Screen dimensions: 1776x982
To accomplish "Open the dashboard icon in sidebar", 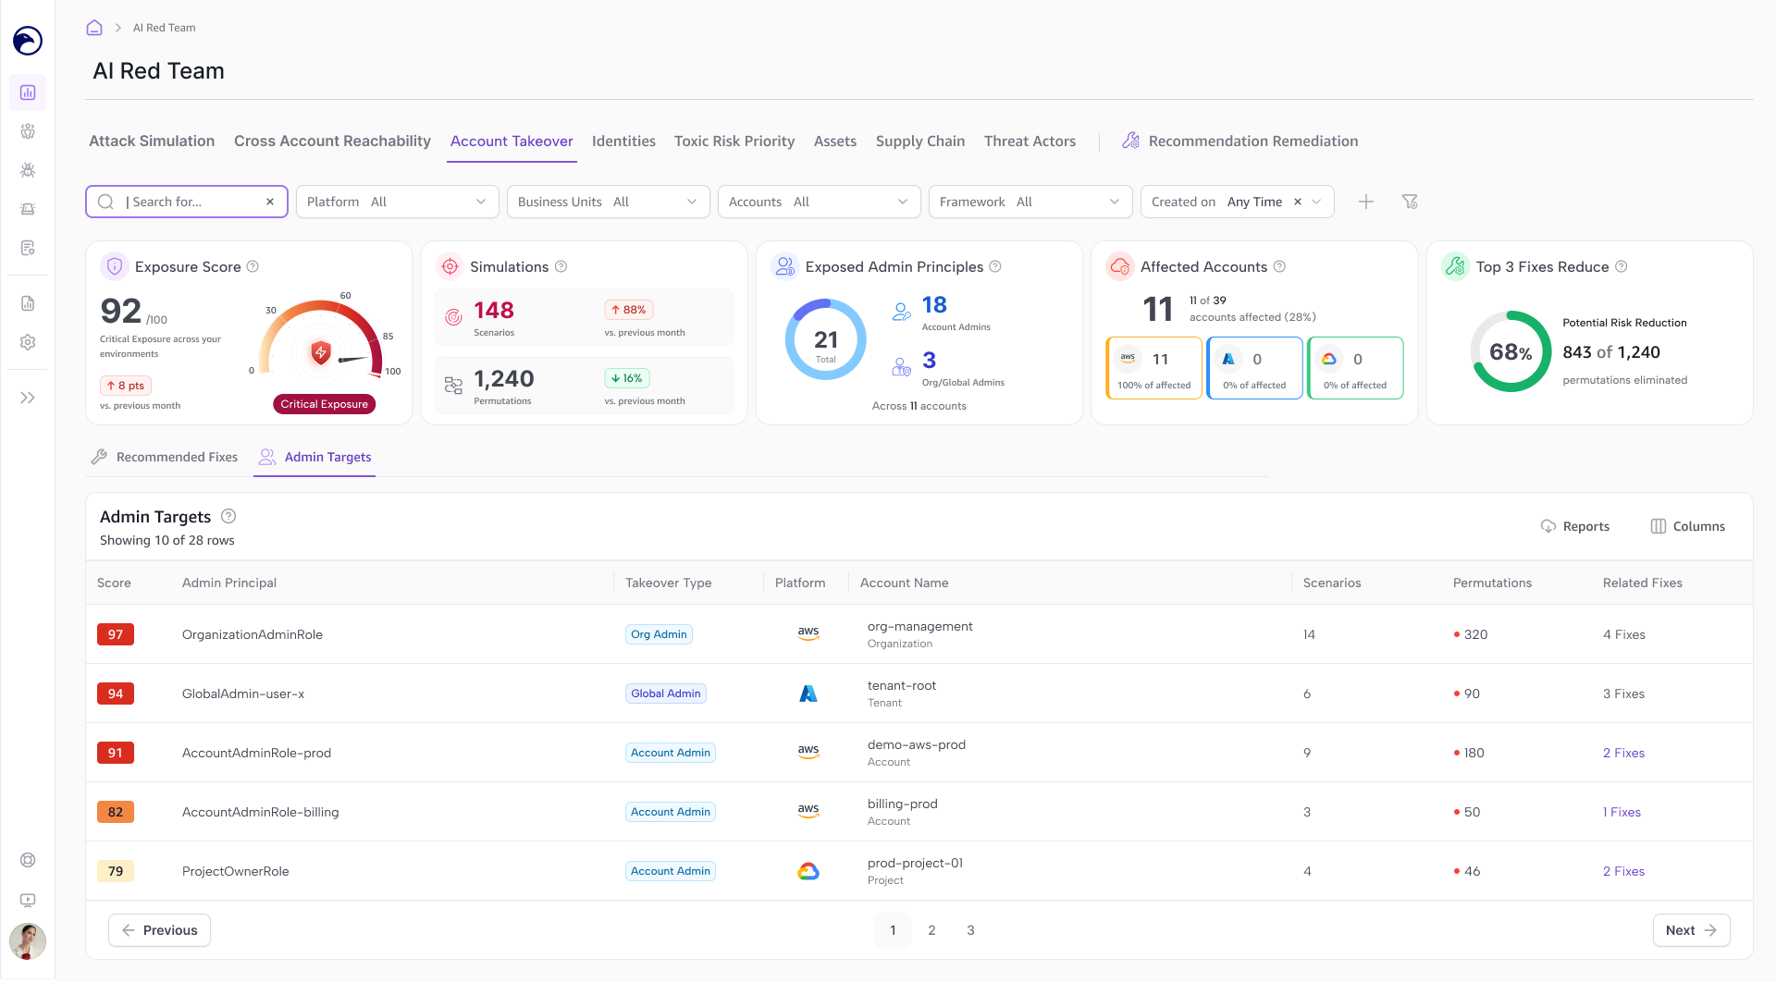I will point(28,92).
